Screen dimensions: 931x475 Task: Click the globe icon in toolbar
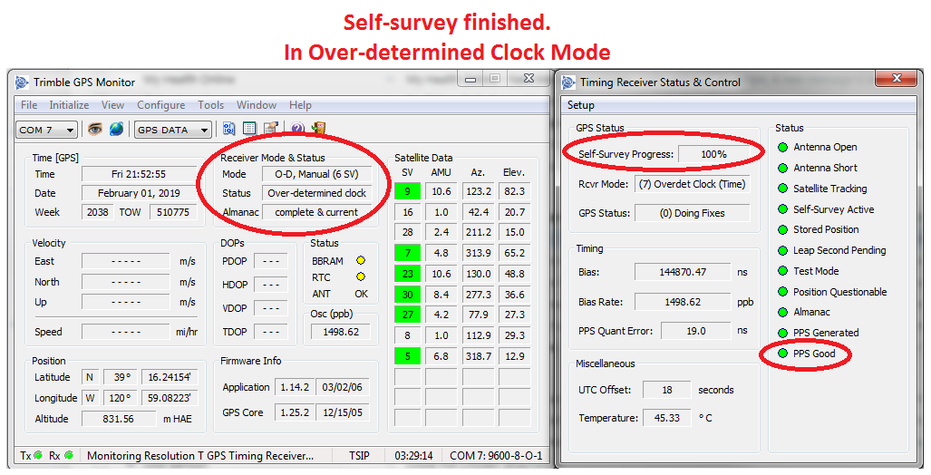click(x=116, y=129)
